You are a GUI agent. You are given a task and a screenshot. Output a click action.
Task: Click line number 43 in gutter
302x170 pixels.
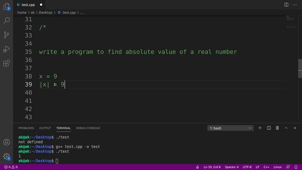point(28,117)
